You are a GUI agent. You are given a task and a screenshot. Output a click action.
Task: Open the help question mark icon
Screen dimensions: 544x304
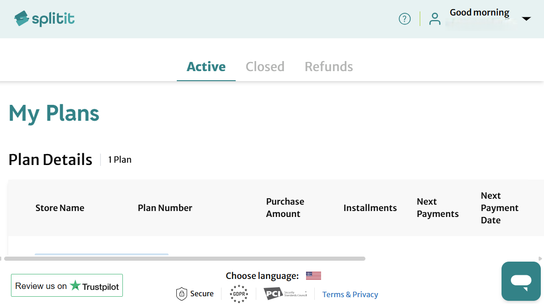405,19
